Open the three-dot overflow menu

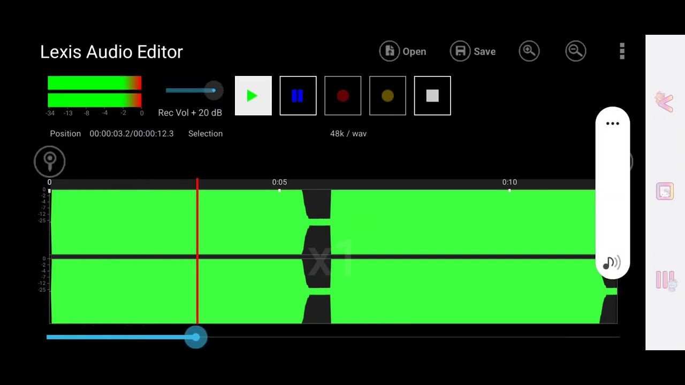coord(622,51)
